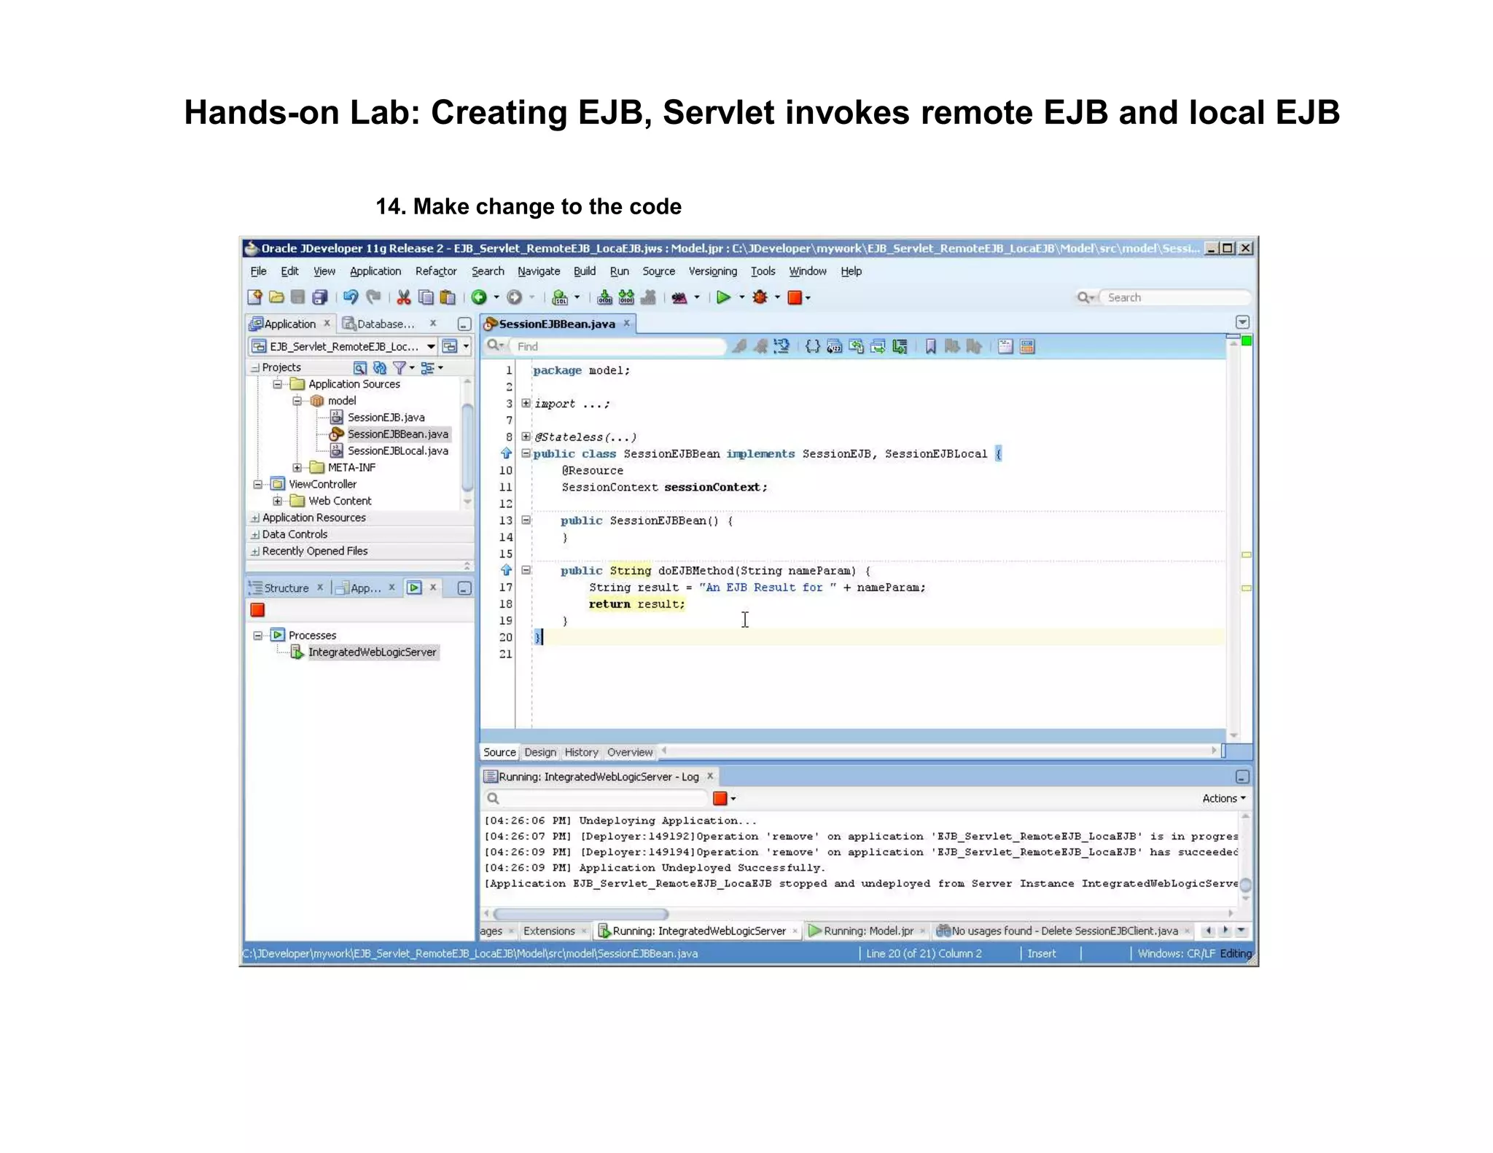Click the New gallery icon in main toolbar
Image resolution: width=1493 pixels, height=1153 pixels.
[x=254, y=297]
